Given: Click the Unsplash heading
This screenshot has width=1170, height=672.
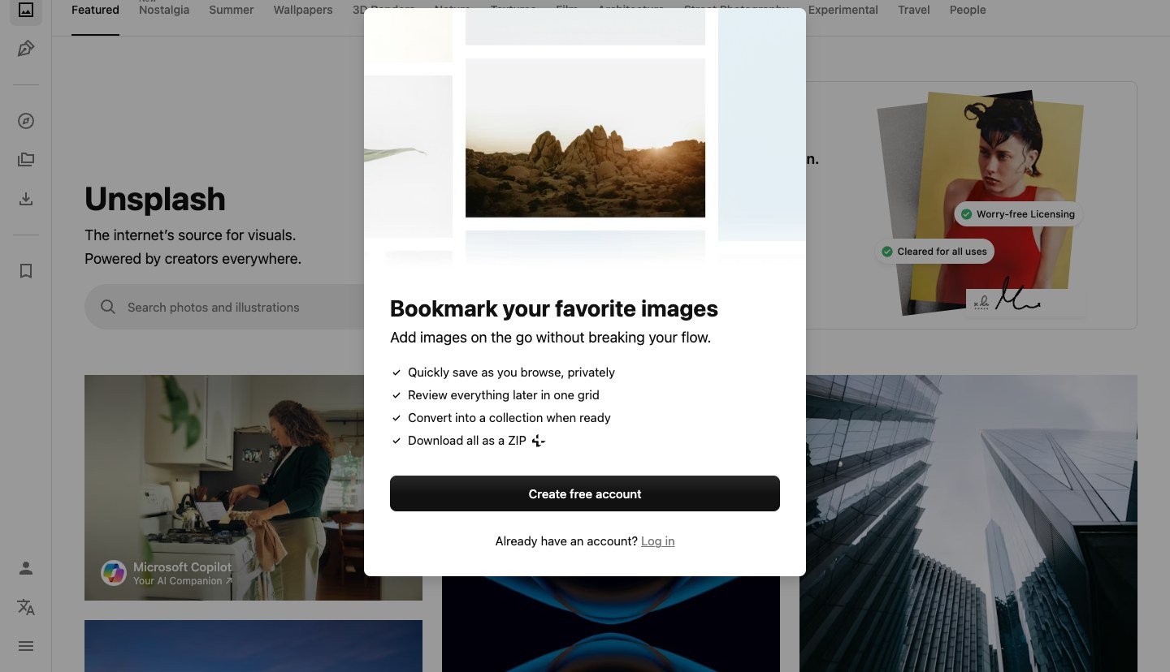Looking at the screenshot, I should [155, 199].
